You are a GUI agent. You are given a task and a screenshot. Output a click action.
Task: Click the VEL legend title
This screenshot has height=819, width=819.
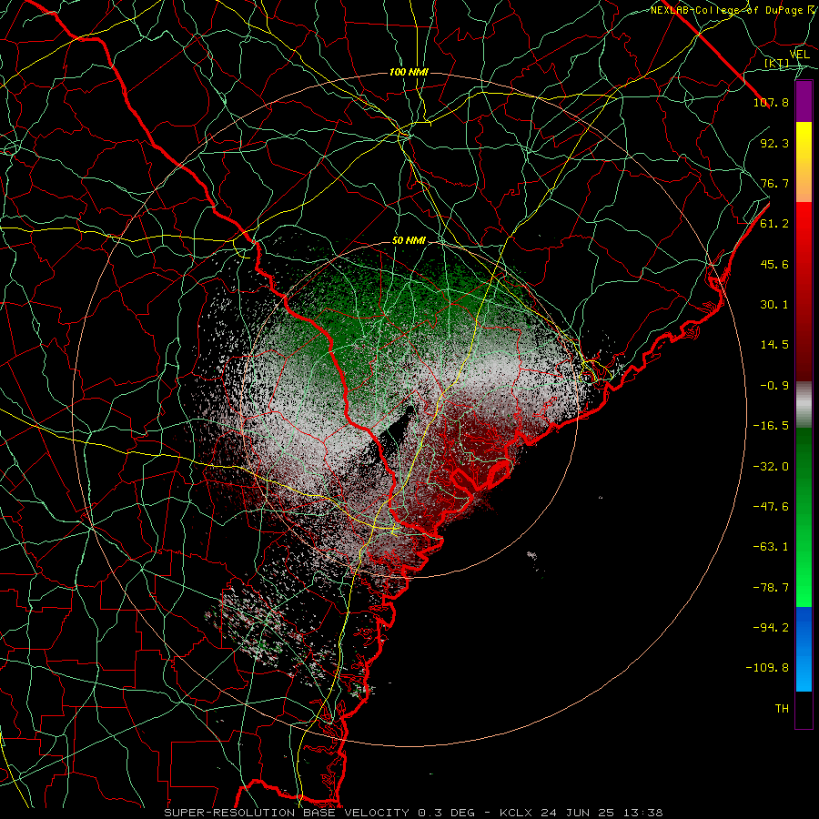click(x=799, y=55)
